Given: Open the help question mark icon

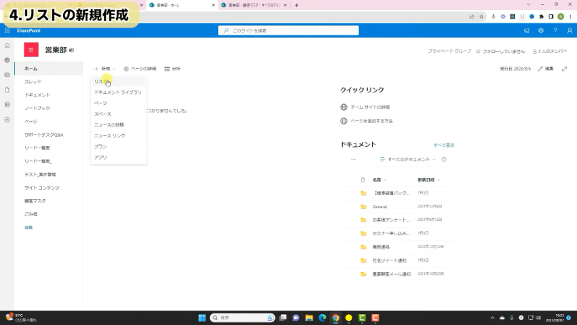Looking at the screenshot, I should 555,31.
